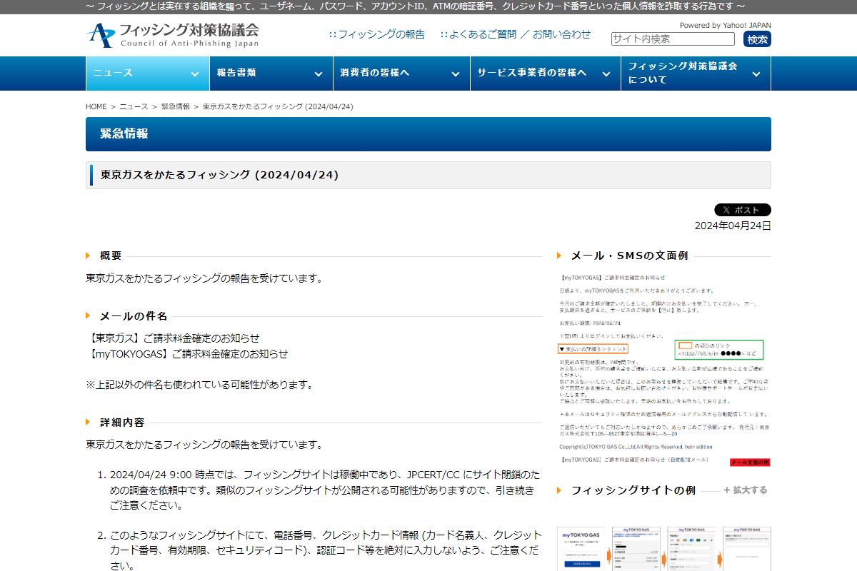
Task: Click the ※上記以外の件名 note text
Action: point(200,385)
